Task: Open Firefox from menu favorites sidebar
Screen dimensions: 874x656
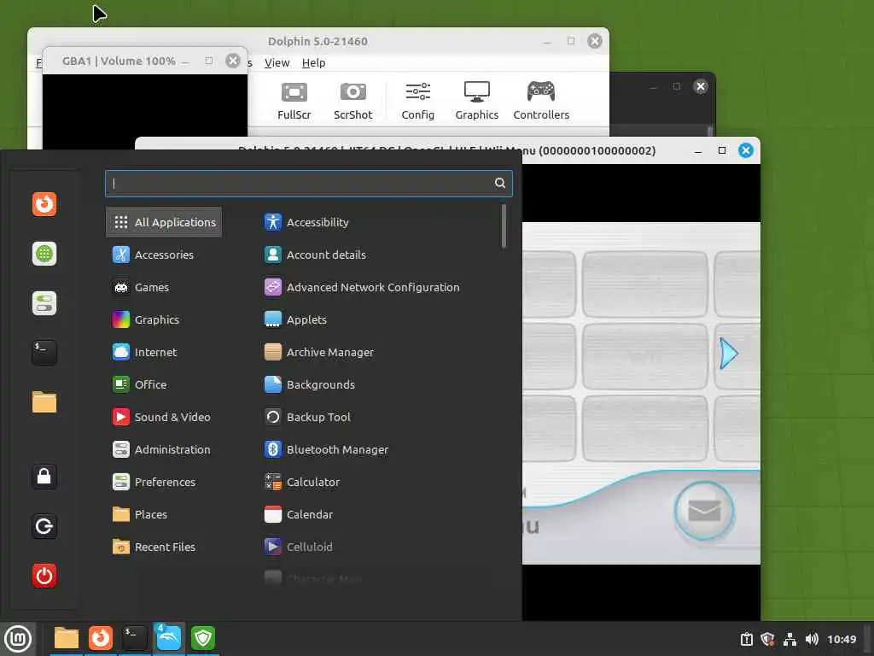Action: (x=44, y=204)
